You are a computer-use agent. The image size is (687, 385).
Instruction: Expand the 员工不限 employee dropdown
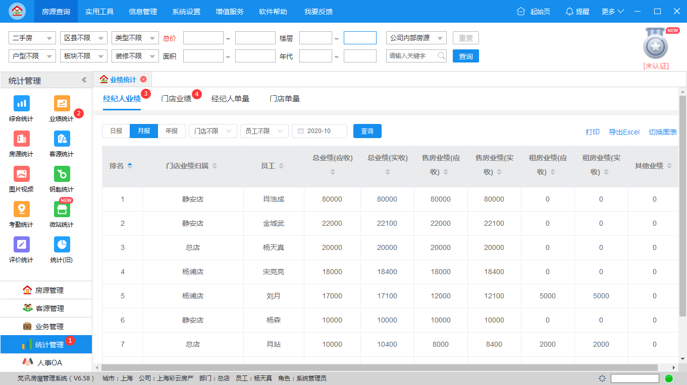coord(264,131)
